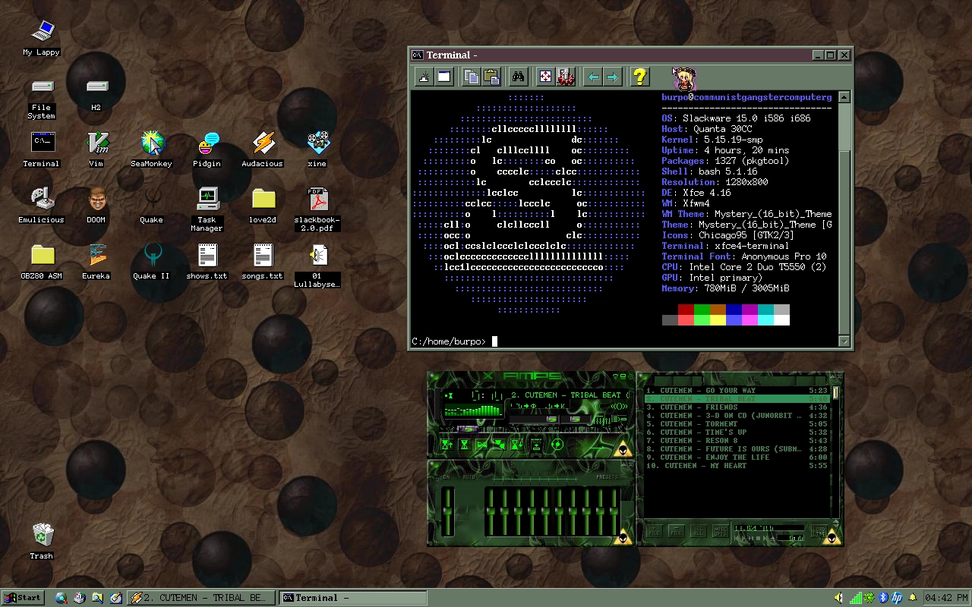The height and width of the screenshot is (607, 972).
Task: Open a new tab in Terminal toolbar
Action: point(424,77)
